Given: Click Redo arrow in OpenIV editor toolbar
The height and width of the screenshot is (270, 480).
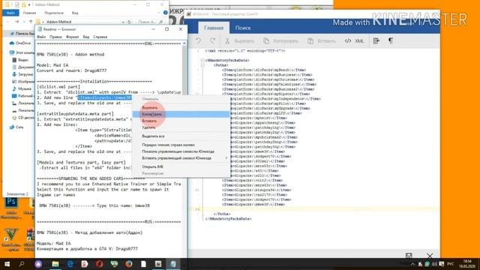Looking at the screenshot, I should coord(212,40).
